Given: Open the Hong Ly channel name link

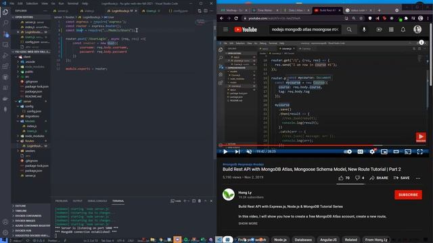Looking at the screenshot, I should [245, 192].
